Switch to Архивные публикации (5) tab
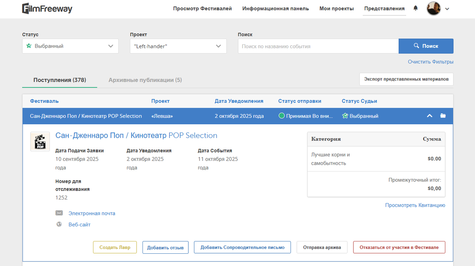Viewport: 475px width, 266px height. coord(145,80)
